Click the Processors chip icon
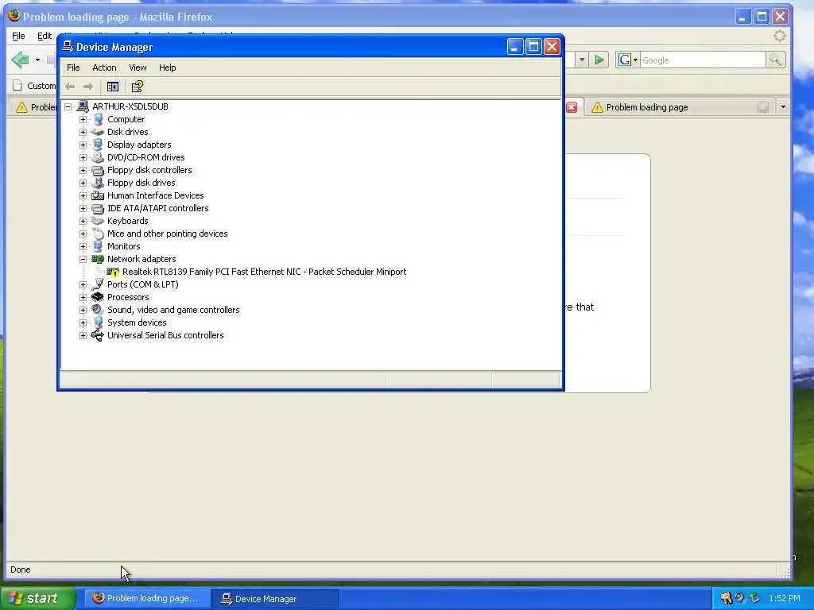 (98, 297)
